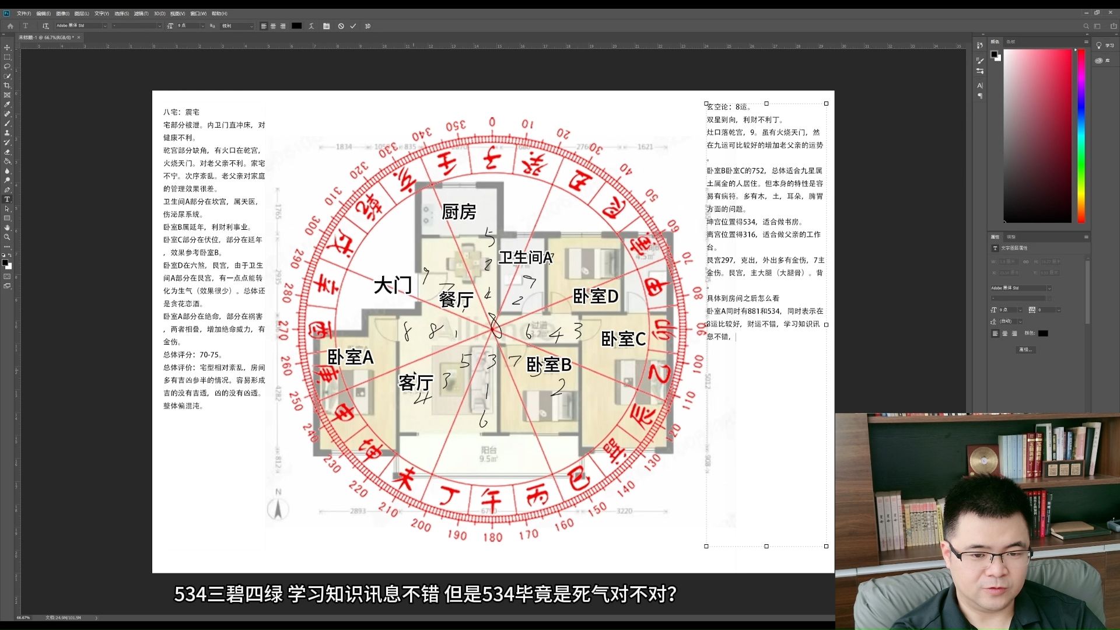Open the 文件(F) menu
This screenshot has width=1120, height=630.
tap(24, 13)
